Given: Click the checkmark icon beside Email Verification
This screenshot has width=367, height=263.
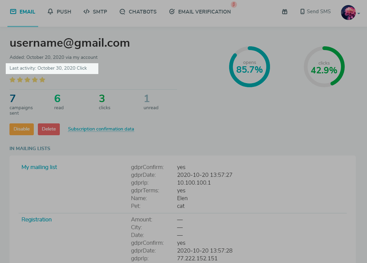Looking at the screenshot, I should (x=172, y=11).
